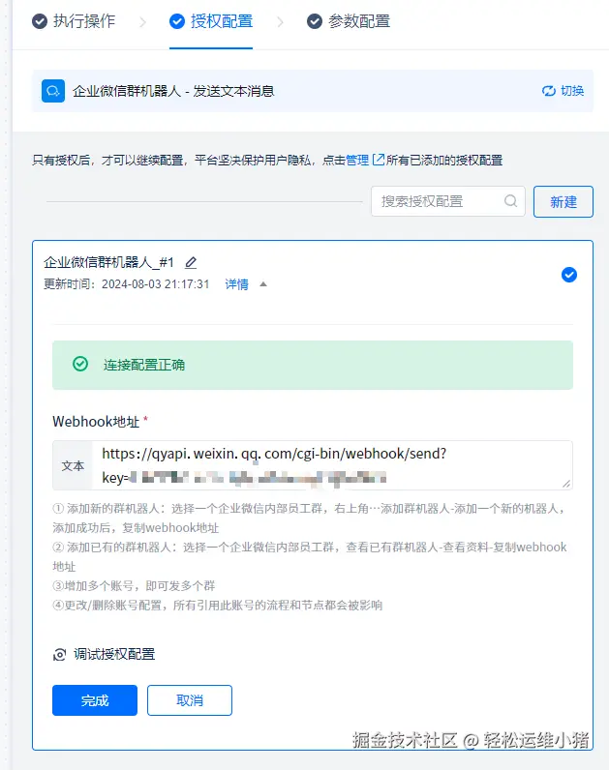Click the hint line ③增加多个账号，即可发多个群
The width and height of the screenshot is (609, 770).
point(134,586)
